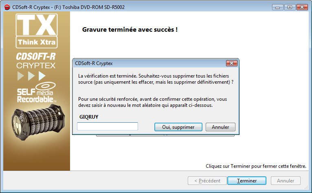Click the SELF media Recordable disc logo
The image size is (312, 193).
[36, 92]
